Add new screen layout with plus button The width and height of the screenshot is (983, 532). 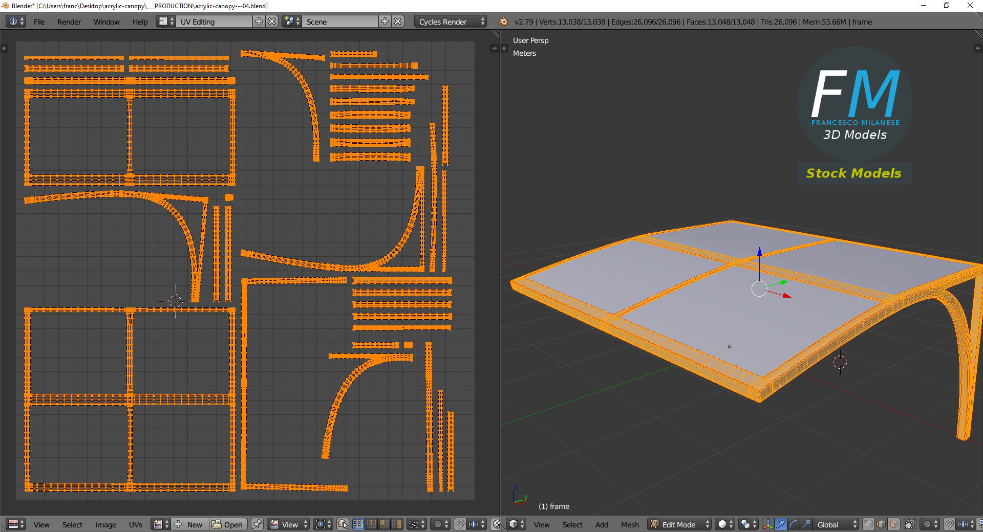pos(259,21)
